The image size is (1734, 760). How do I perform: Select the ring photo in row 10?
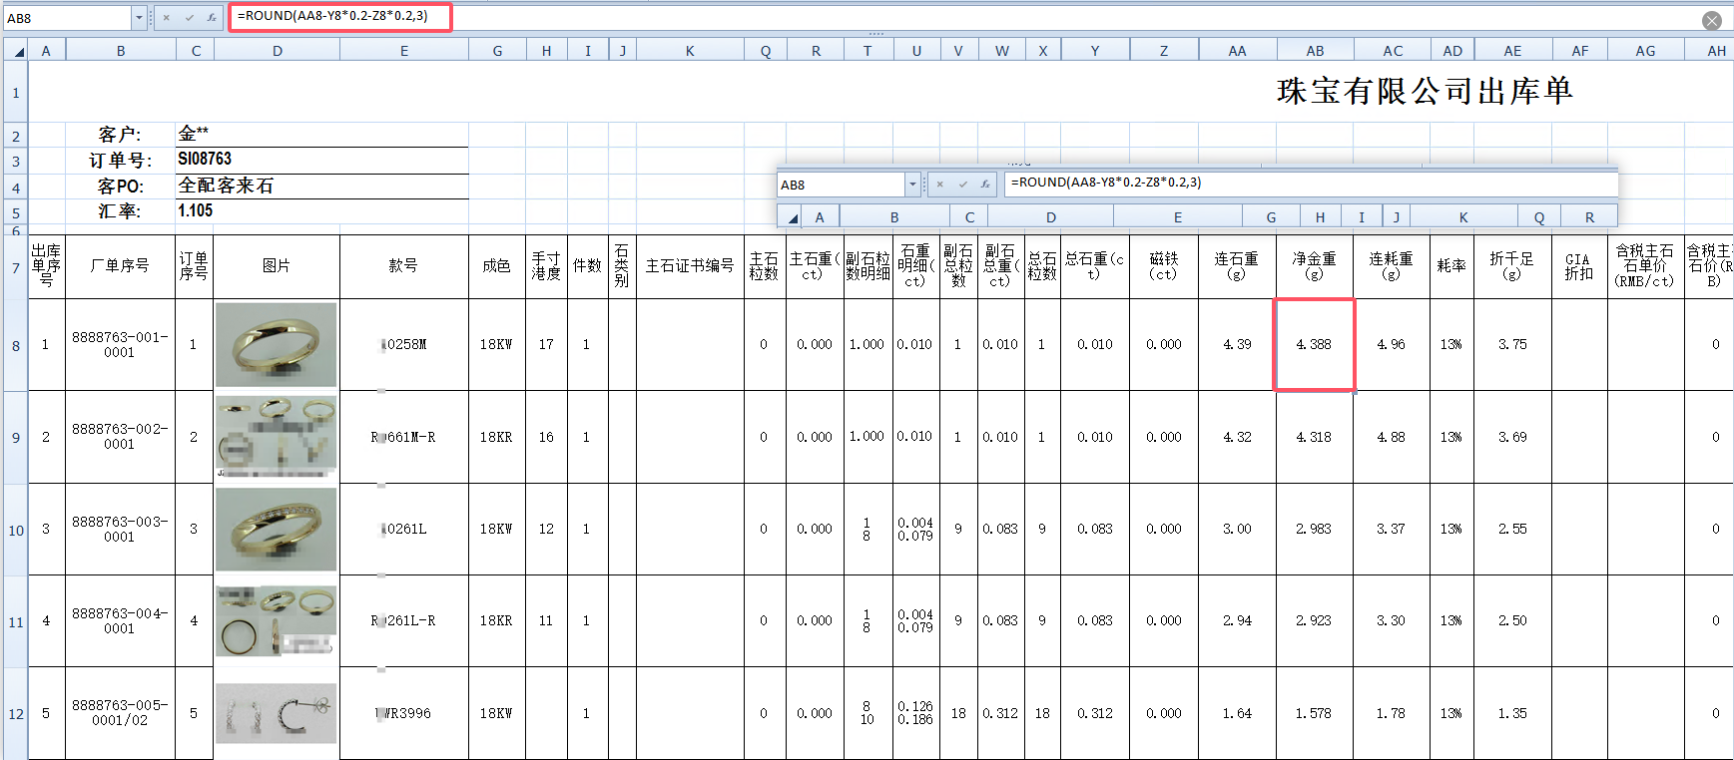point(276,530)
